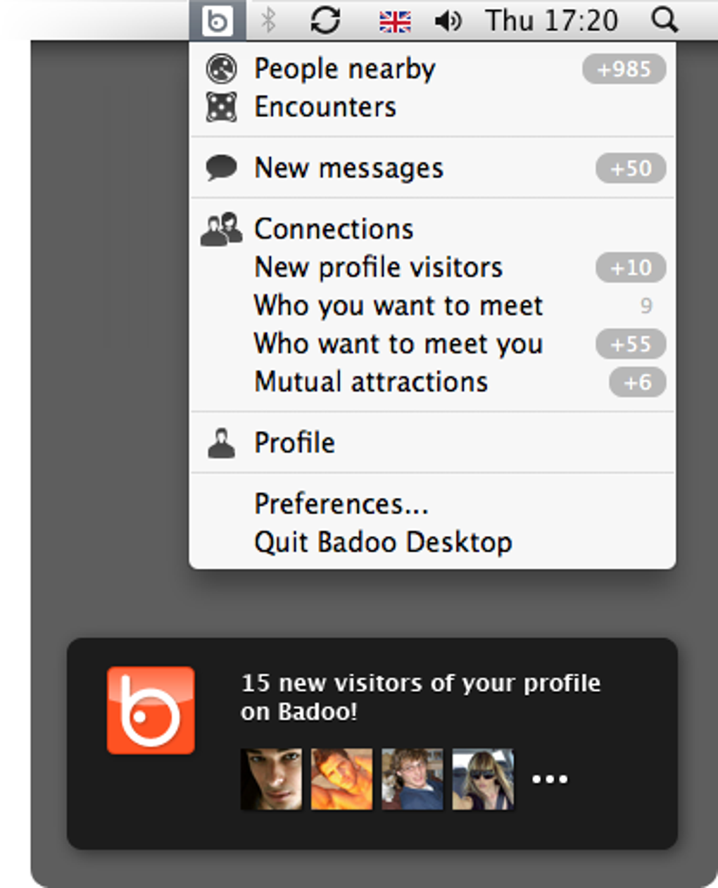
Task: Click the Connections people icon
Action: pyautogui.click(x=221, y=230)
